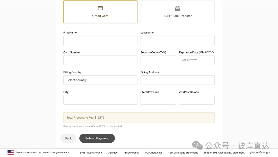Focus the ZIP/Postal Code field
The image size is (278, 157).
tap(197, 100)
